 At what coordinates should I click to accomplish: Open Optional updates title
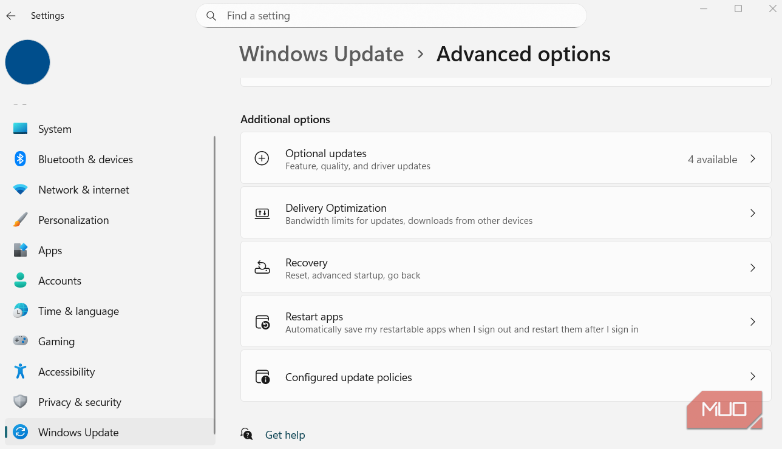pos(326,154)
